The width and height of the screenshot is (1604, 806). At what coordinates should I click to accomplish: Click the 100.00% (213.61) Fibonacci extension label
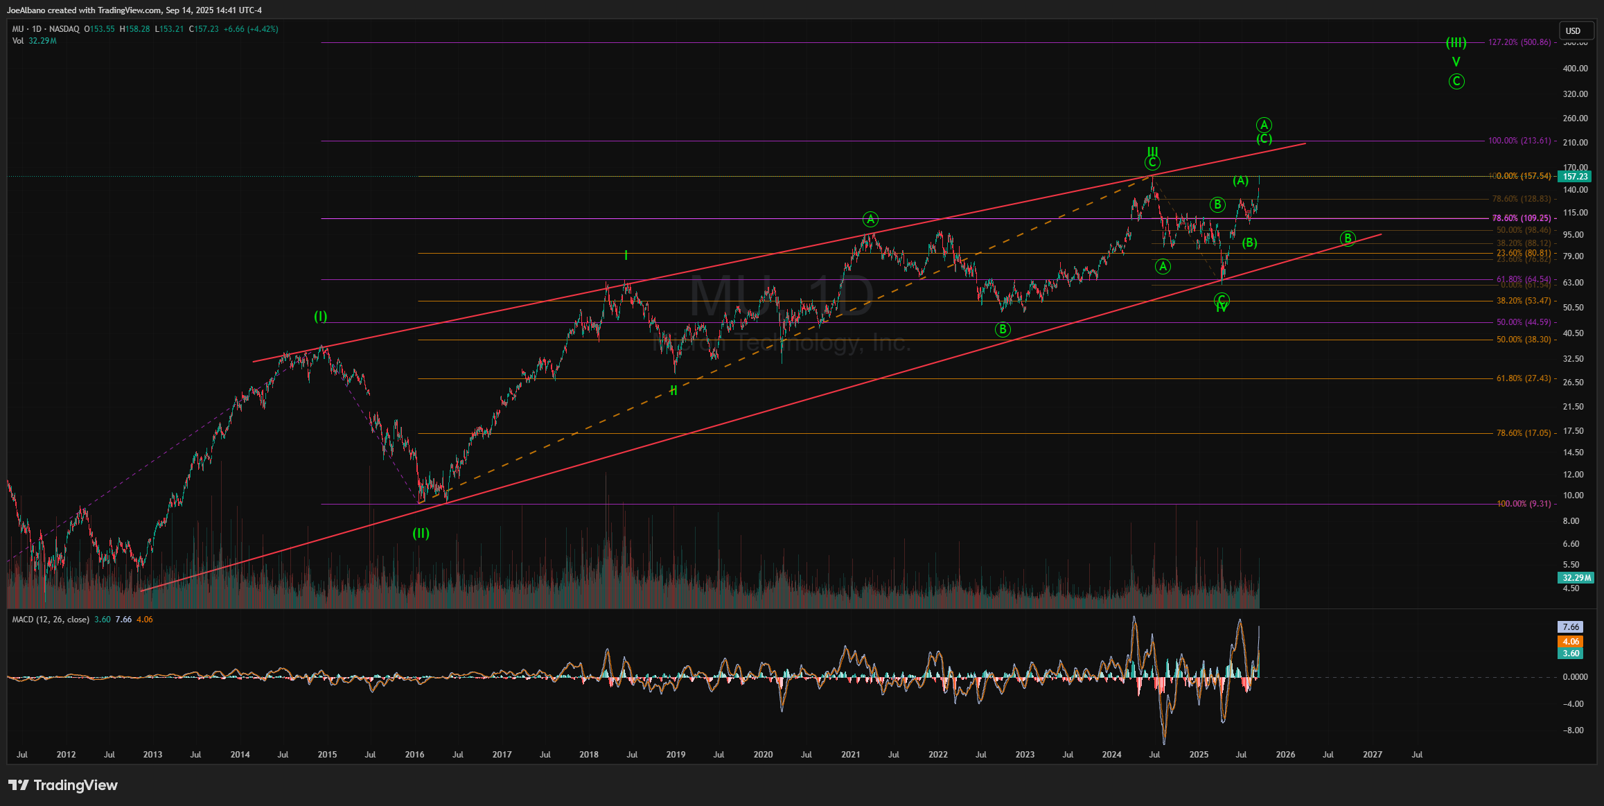coord(1519,141)
